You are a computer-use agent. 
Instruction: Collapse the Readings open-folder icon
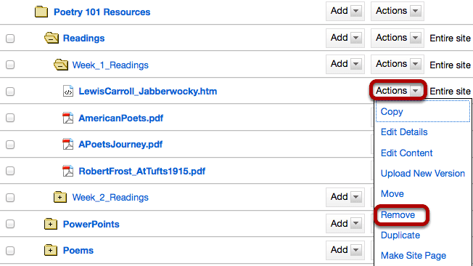52,38
